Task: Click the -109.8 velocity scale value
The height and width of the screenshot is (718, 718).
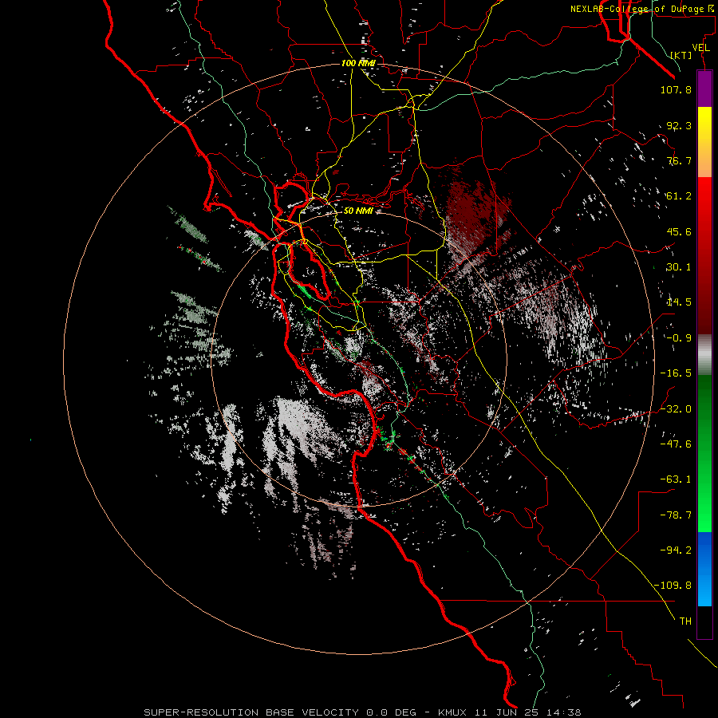Action: [x=673, y=586]
